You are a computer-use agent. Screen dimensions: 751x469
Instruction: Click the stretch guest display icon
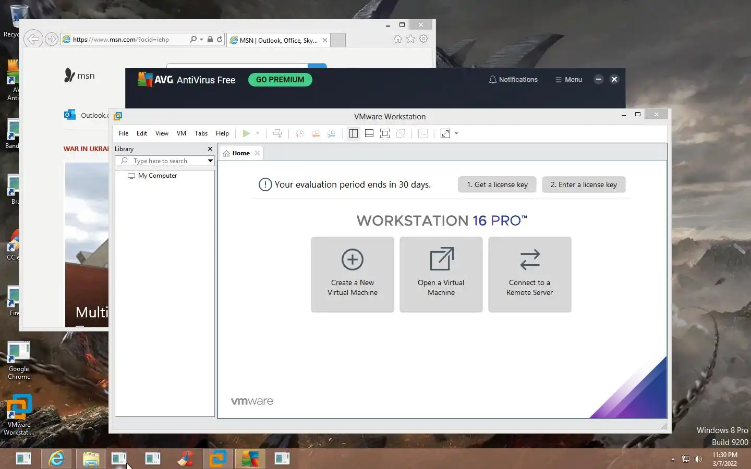click(x=445, y=133)
